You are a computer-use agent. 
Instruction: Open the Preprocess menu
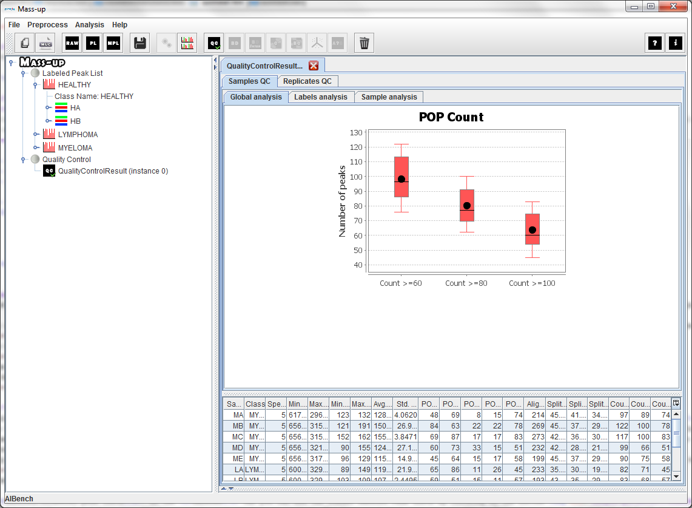(x=47, y=25)
